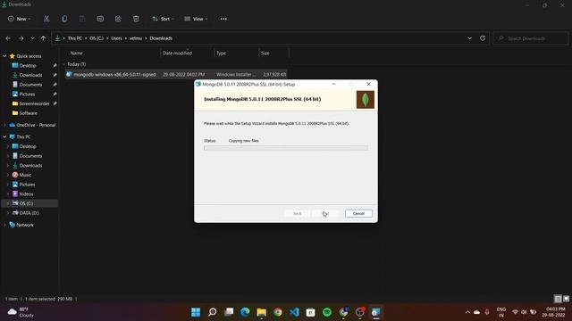Launch Microsoft Edge from taskbar
Screen dimensions: 572x321
pos(245,312)
